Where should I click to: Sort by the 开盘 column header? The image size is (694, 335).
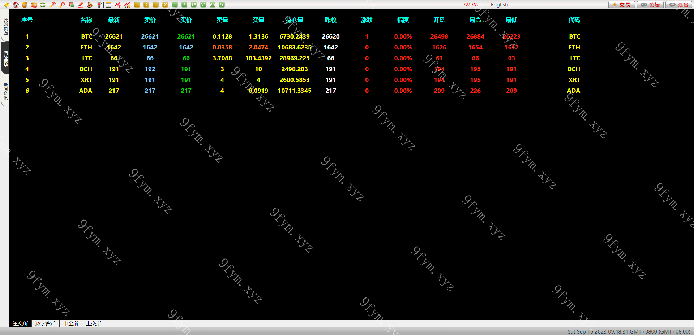pos(439,20)
